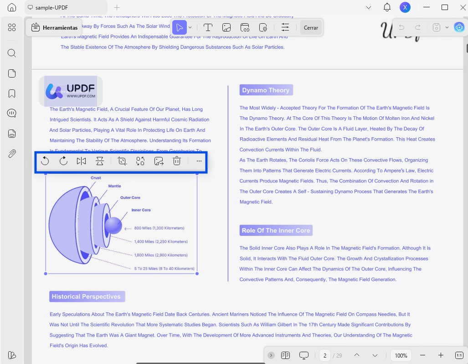Open the search panel in sidebar

point(12,53)
